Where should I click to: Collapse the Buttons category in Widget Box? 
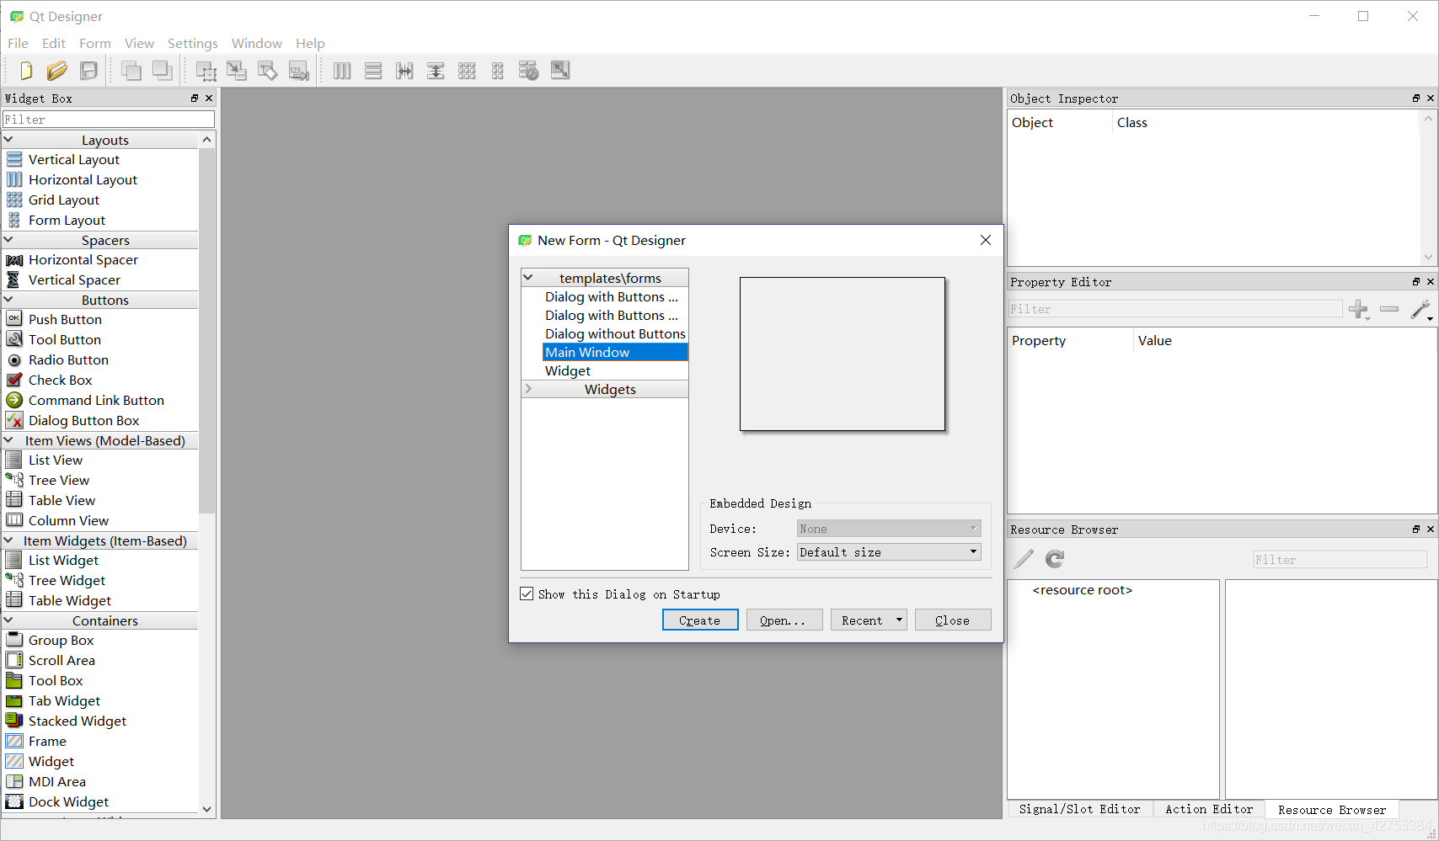coord(9,300)
